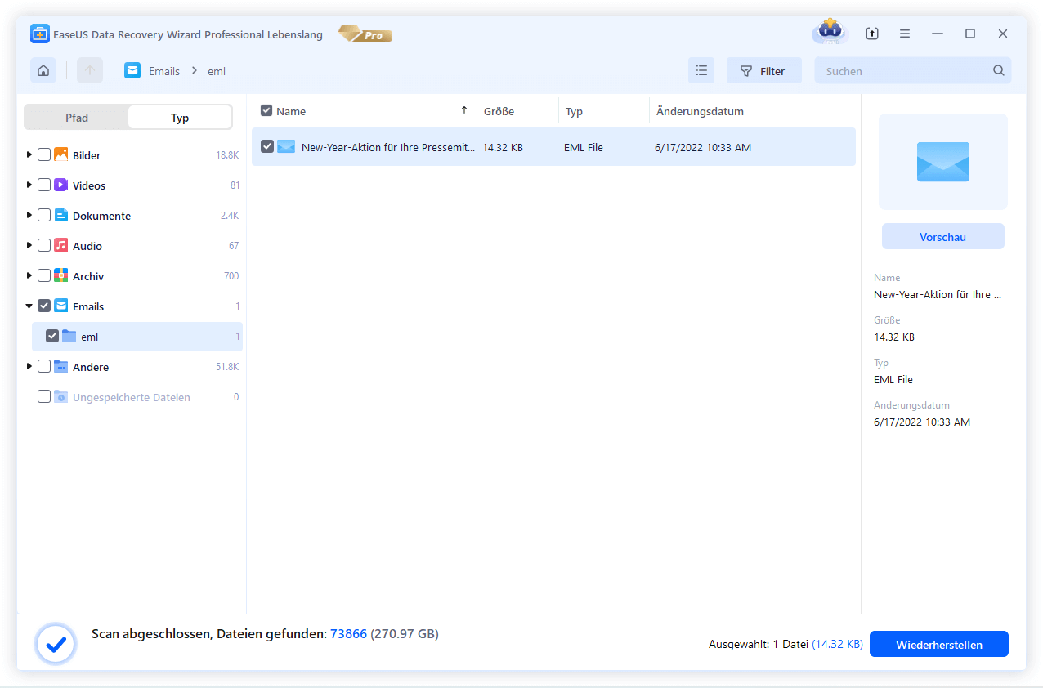Click the Archiv category icon
Viewport: 1043px width, 688px height.
point(61,276)
